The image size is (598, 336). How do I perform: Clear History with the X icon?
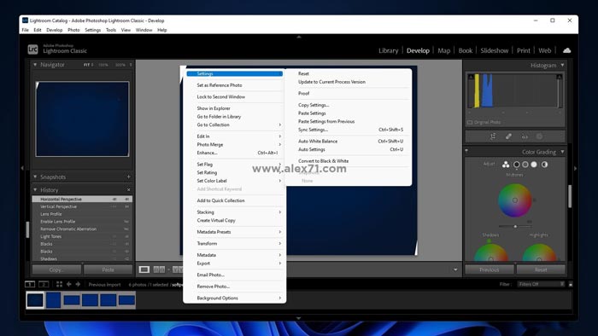coord(128,189)
